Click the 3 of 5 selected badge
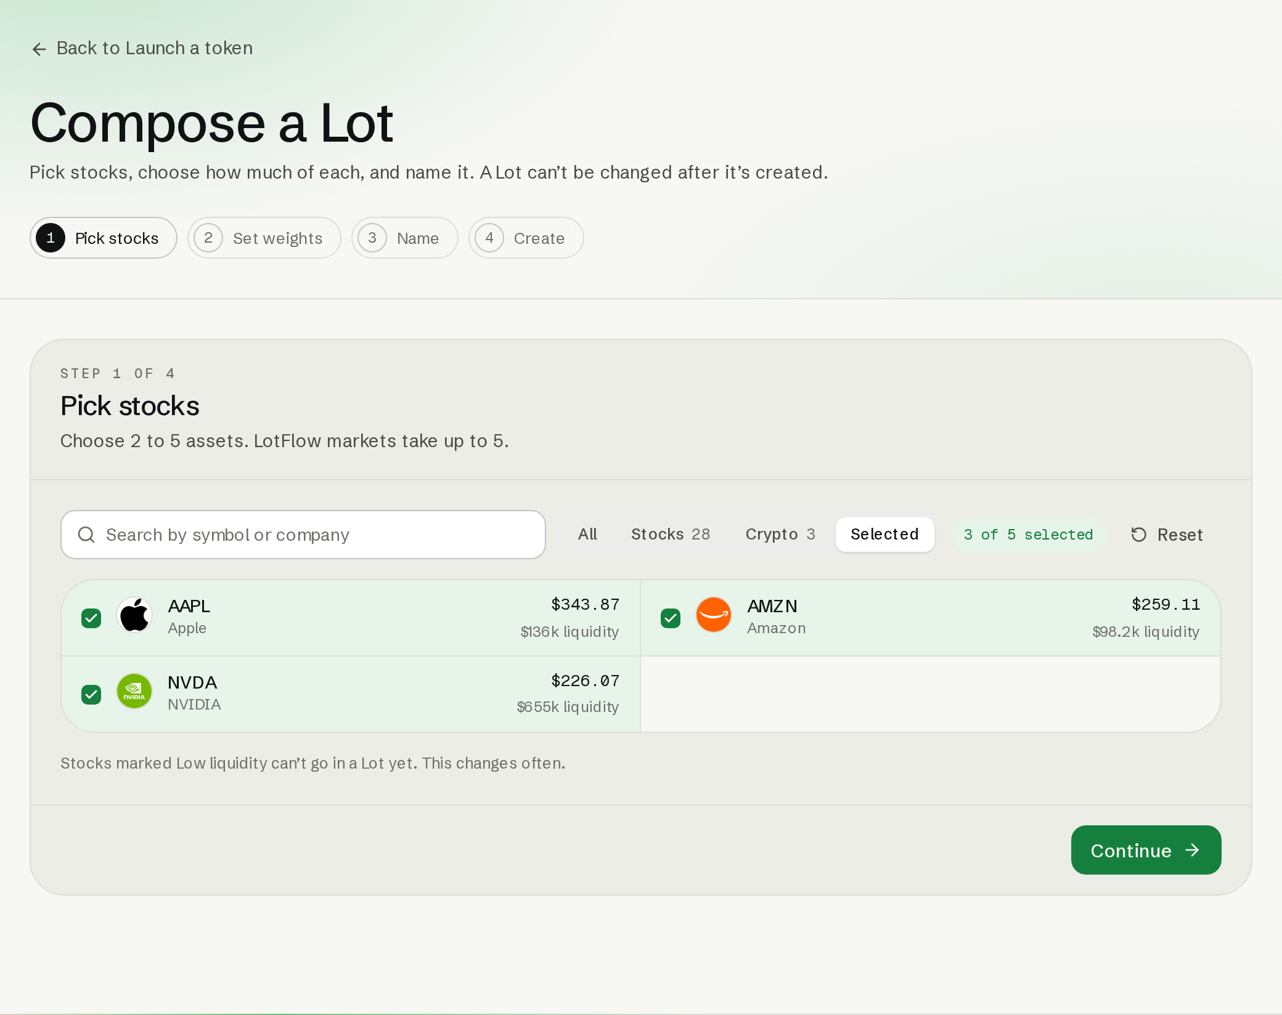 tap(1029, 535)
